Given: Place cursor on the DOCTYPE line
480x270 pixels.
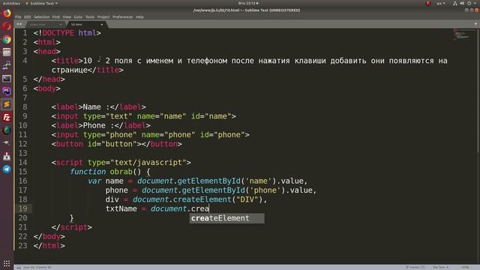Looking at the screenshot, I should [x=67, y=33].
